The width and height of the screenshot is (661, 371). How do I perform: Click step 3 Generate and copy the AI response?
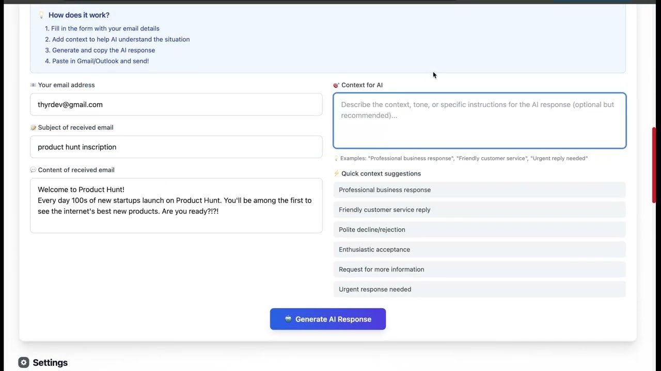pos(100,50)
